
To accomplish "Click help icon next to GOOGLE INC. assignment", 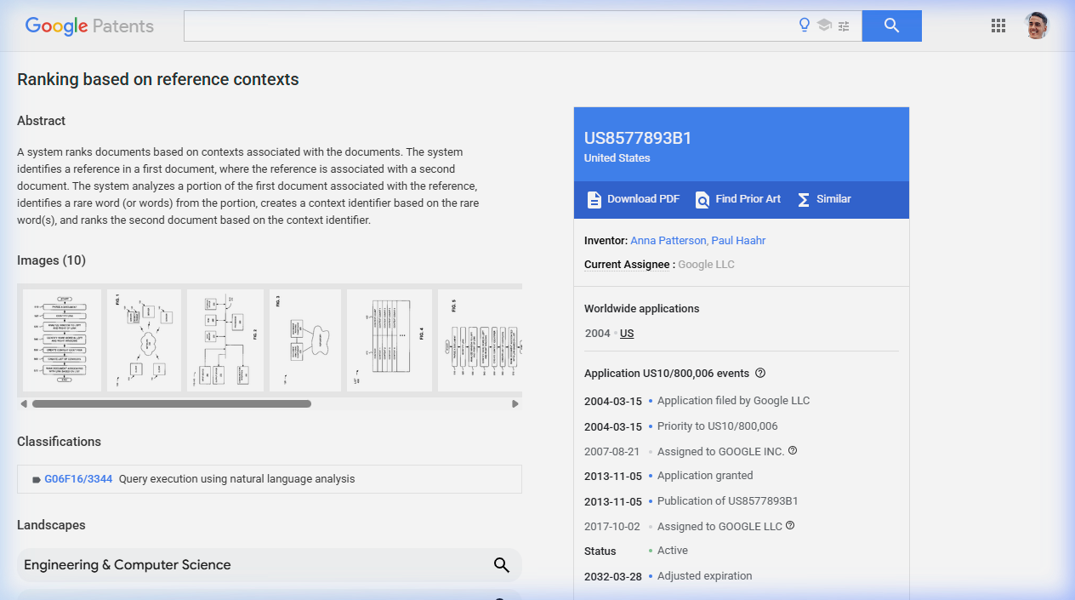I will pyautogui.click(x=793, y=450).
